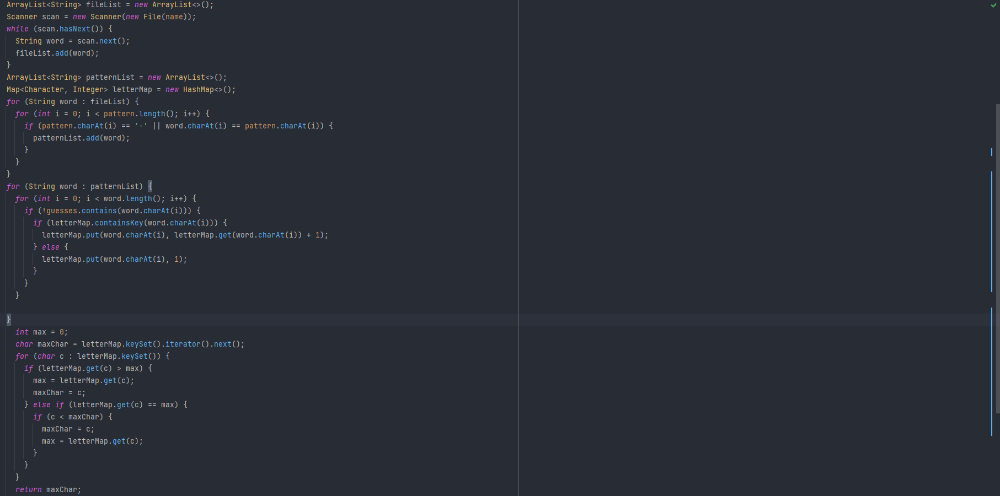Click the vertical scrollbar thumb
Screen dimensions: 1000x496
[997, 258]
